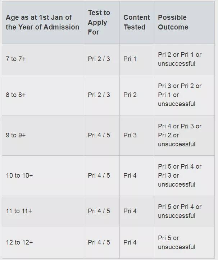Click 'Pri 3 or Pri 2 or Pri 1' outcome
Image resolution: width=218 pixels, height=260 pixels.
point(180,95)
